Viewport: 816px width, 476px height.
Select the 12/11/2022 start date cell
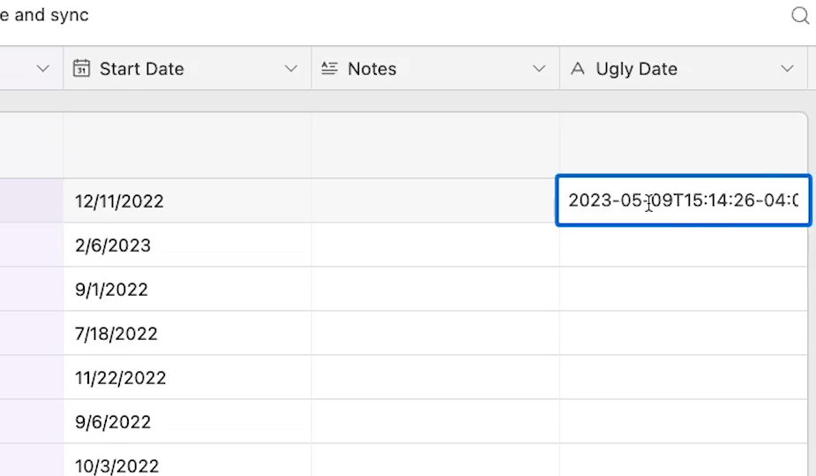(x=187, y=200)
